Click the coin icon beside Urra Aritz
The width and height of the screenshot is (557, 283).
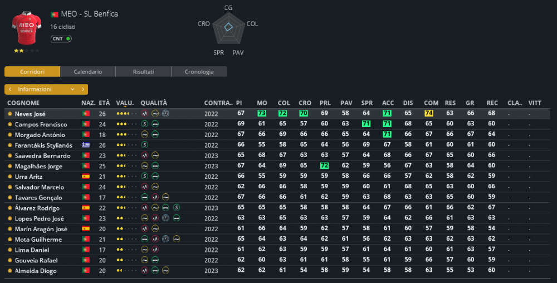click(9, 177)
